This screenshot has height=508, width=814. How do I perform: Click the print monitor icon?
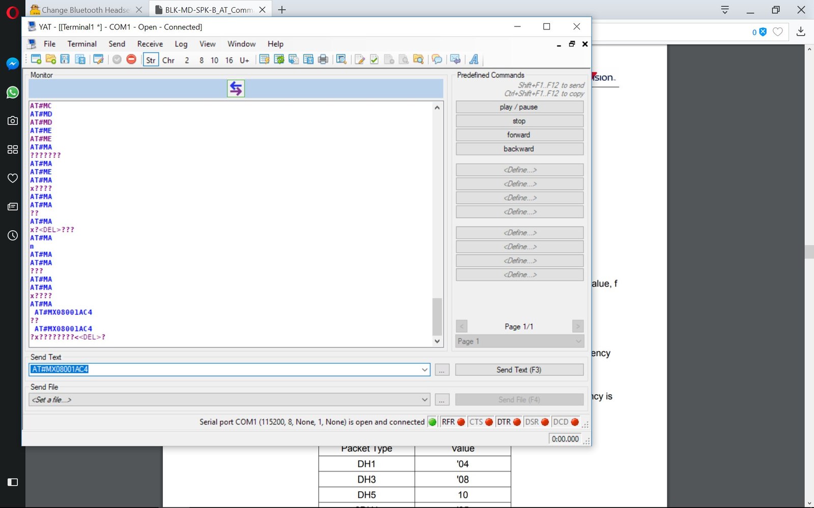click(x=323, y=59)
